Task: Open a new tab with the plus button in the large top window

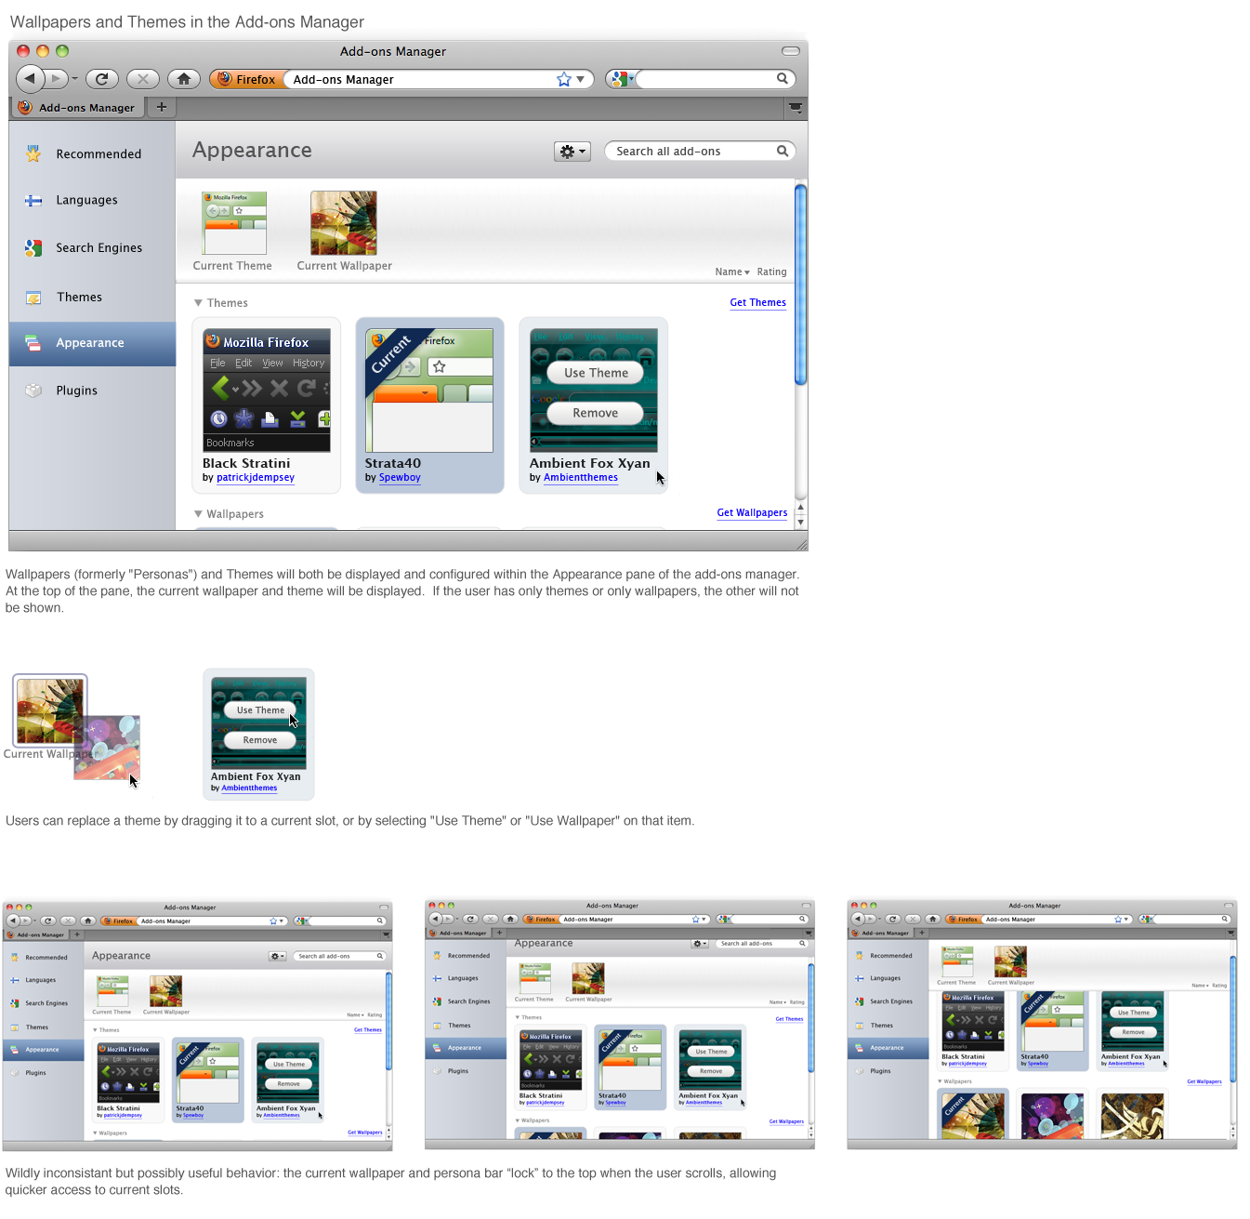Action: 162,107
